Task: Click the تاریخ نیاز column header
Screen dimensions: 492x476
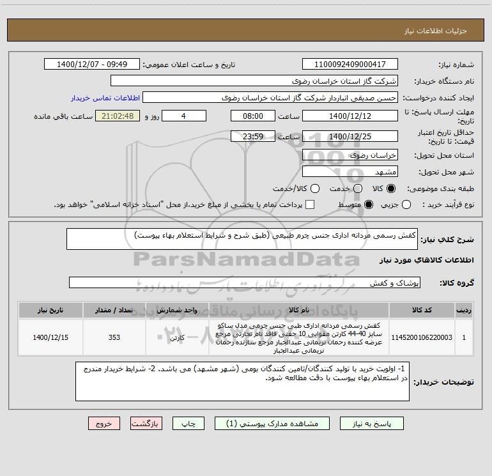Action: [x=50, y=310]
